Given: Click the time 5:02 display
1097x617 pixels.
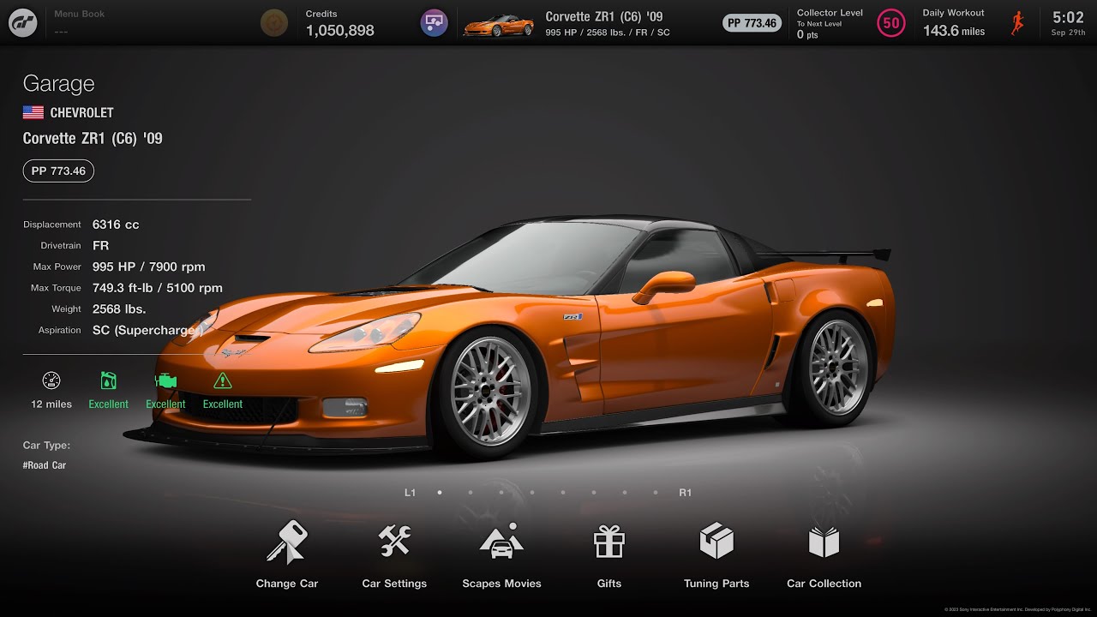Looking at the screenshot, I should pyautogui.click(x=1068, y=17).
